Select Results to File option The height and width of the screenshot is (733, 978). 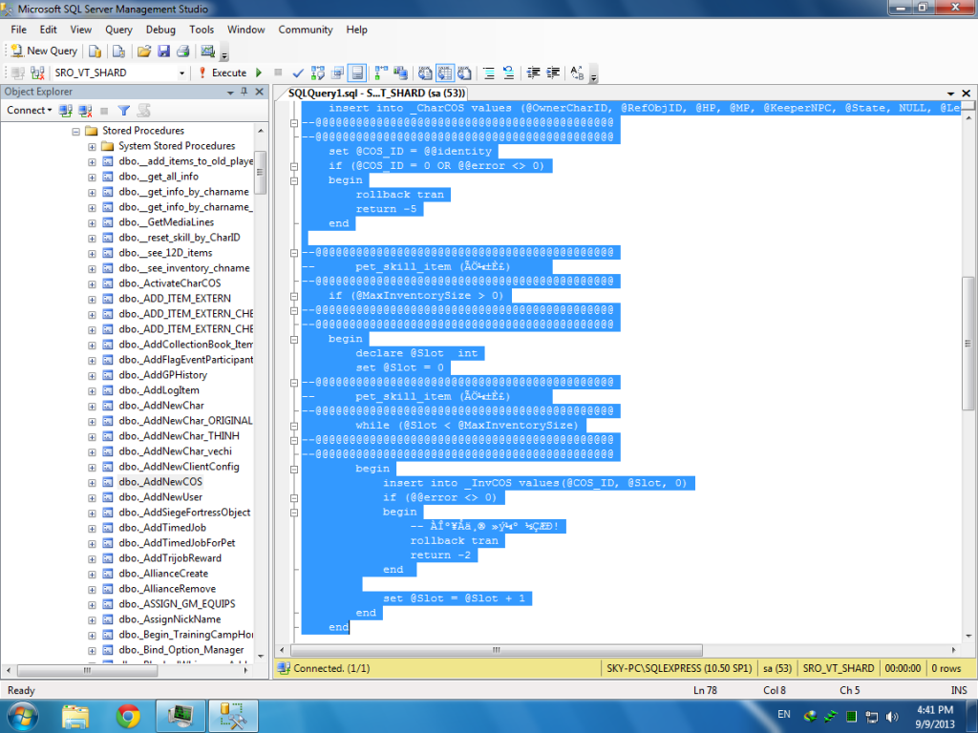point(465,73)
